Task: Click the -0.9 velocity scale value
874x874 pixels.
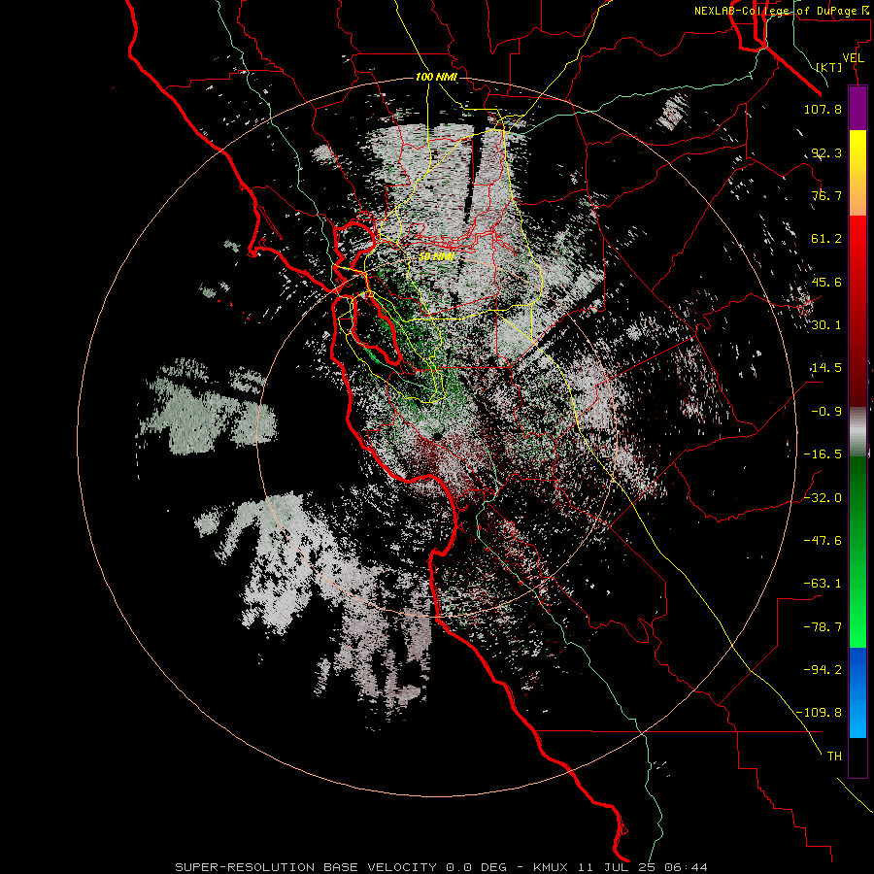Action: point(826,412)
